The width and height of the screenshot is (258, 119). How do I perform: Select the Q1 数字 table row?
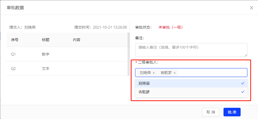click(x=67, y=54)
